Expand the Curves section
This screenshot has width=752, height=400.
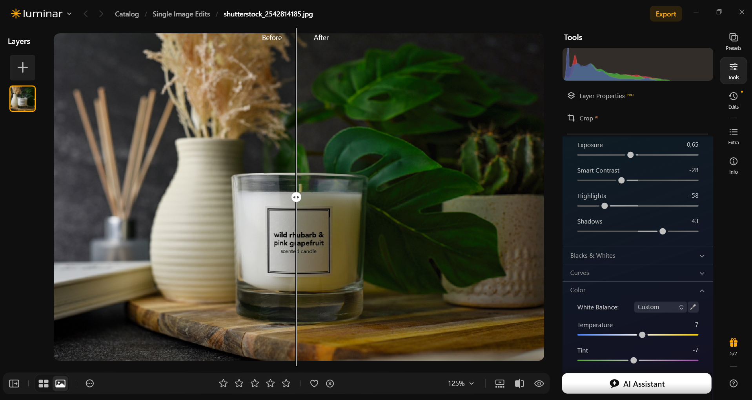point(637,273)
